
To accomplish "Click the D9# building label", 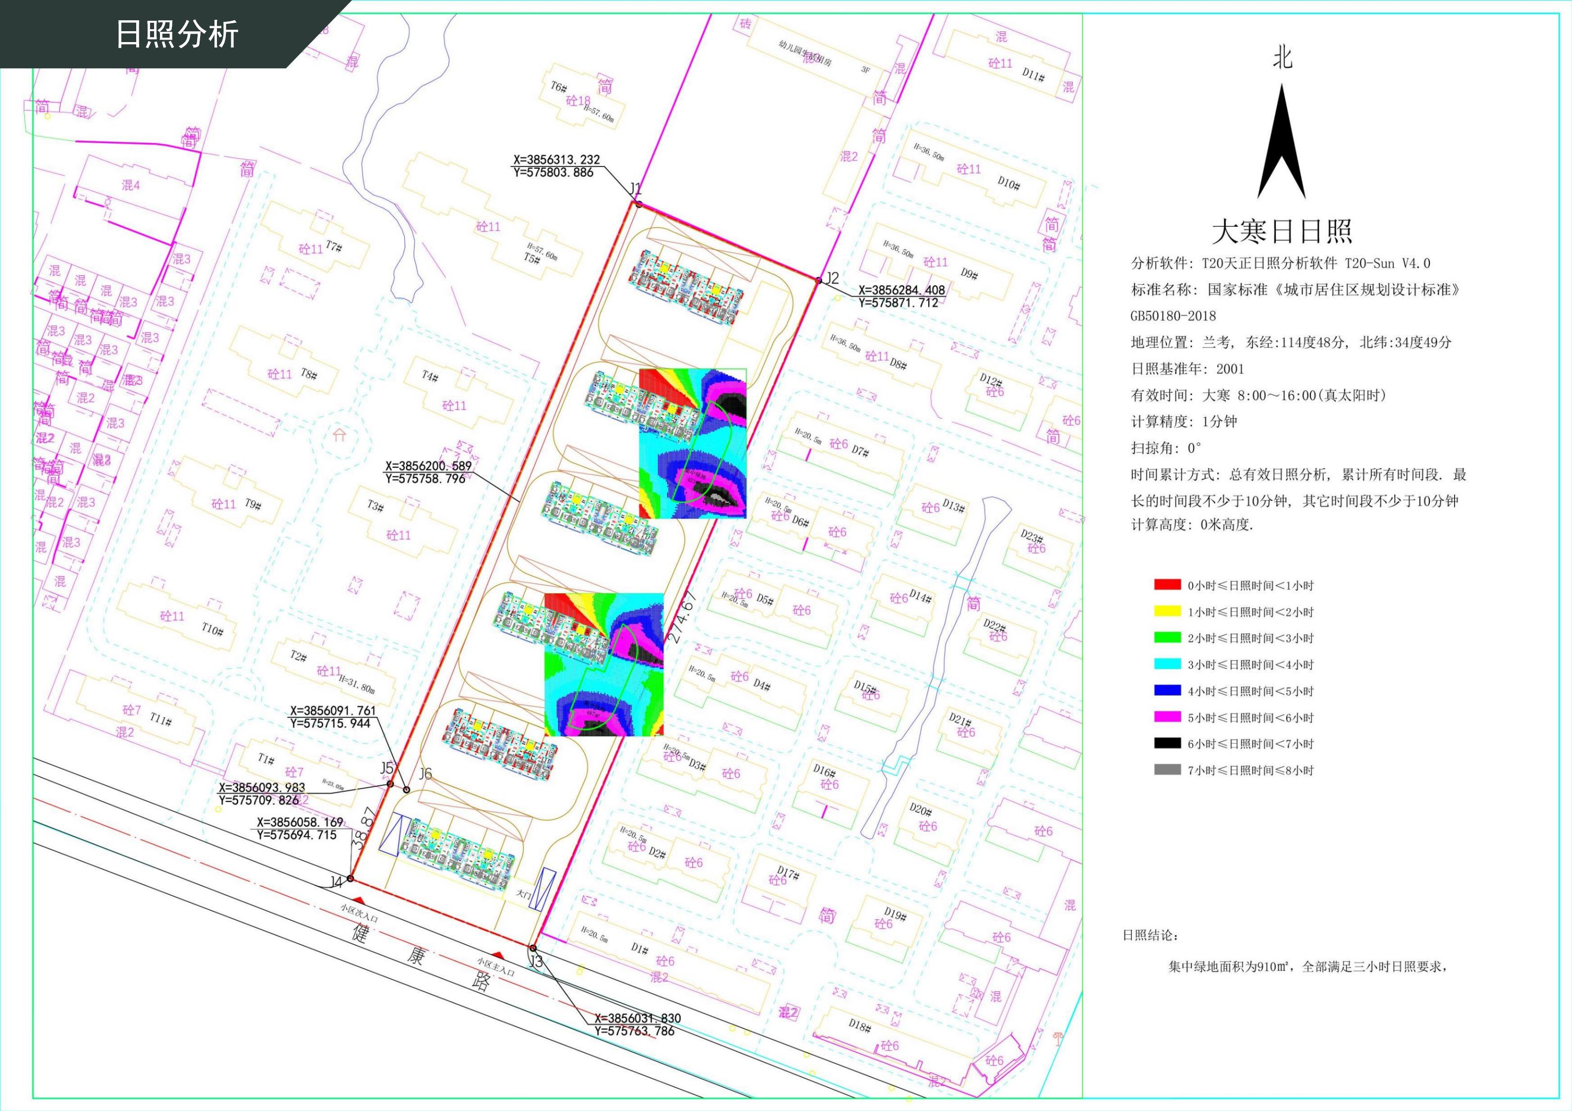I will [x=969, y=273].
